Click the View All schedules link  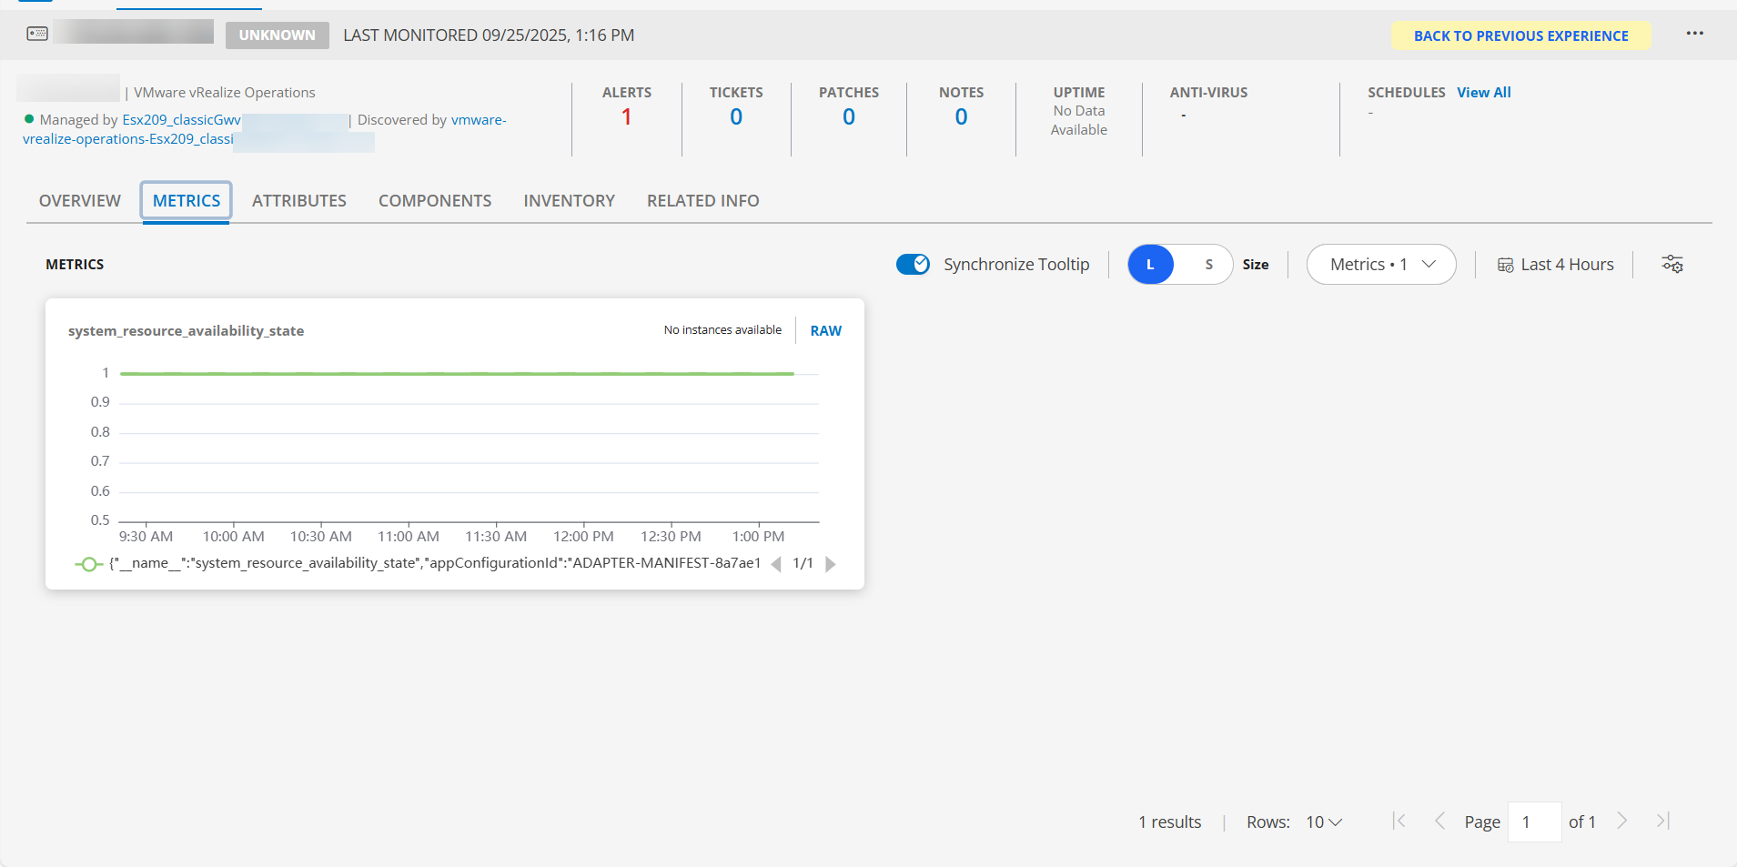point(1483,92)
